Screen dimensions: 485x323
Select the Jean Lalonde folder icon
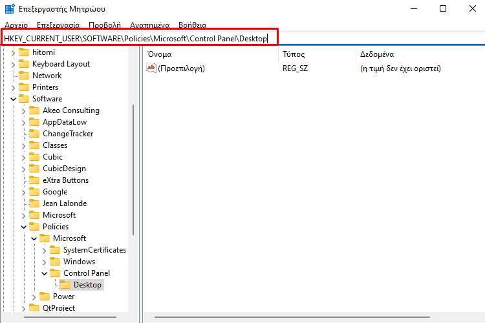[34, 203]
